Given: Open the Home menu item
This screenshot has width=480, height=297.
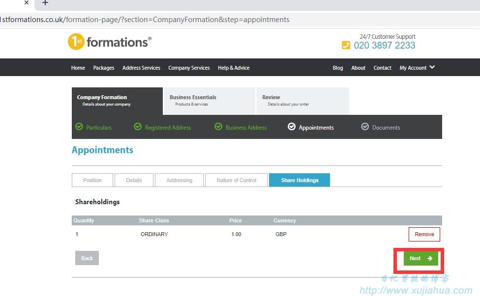Looking at the screenshot, I should (x=78, y=68).
